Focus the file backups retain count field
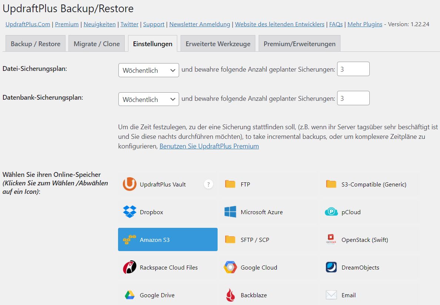The height and width of the screenshot is (305, 440). 353,69
